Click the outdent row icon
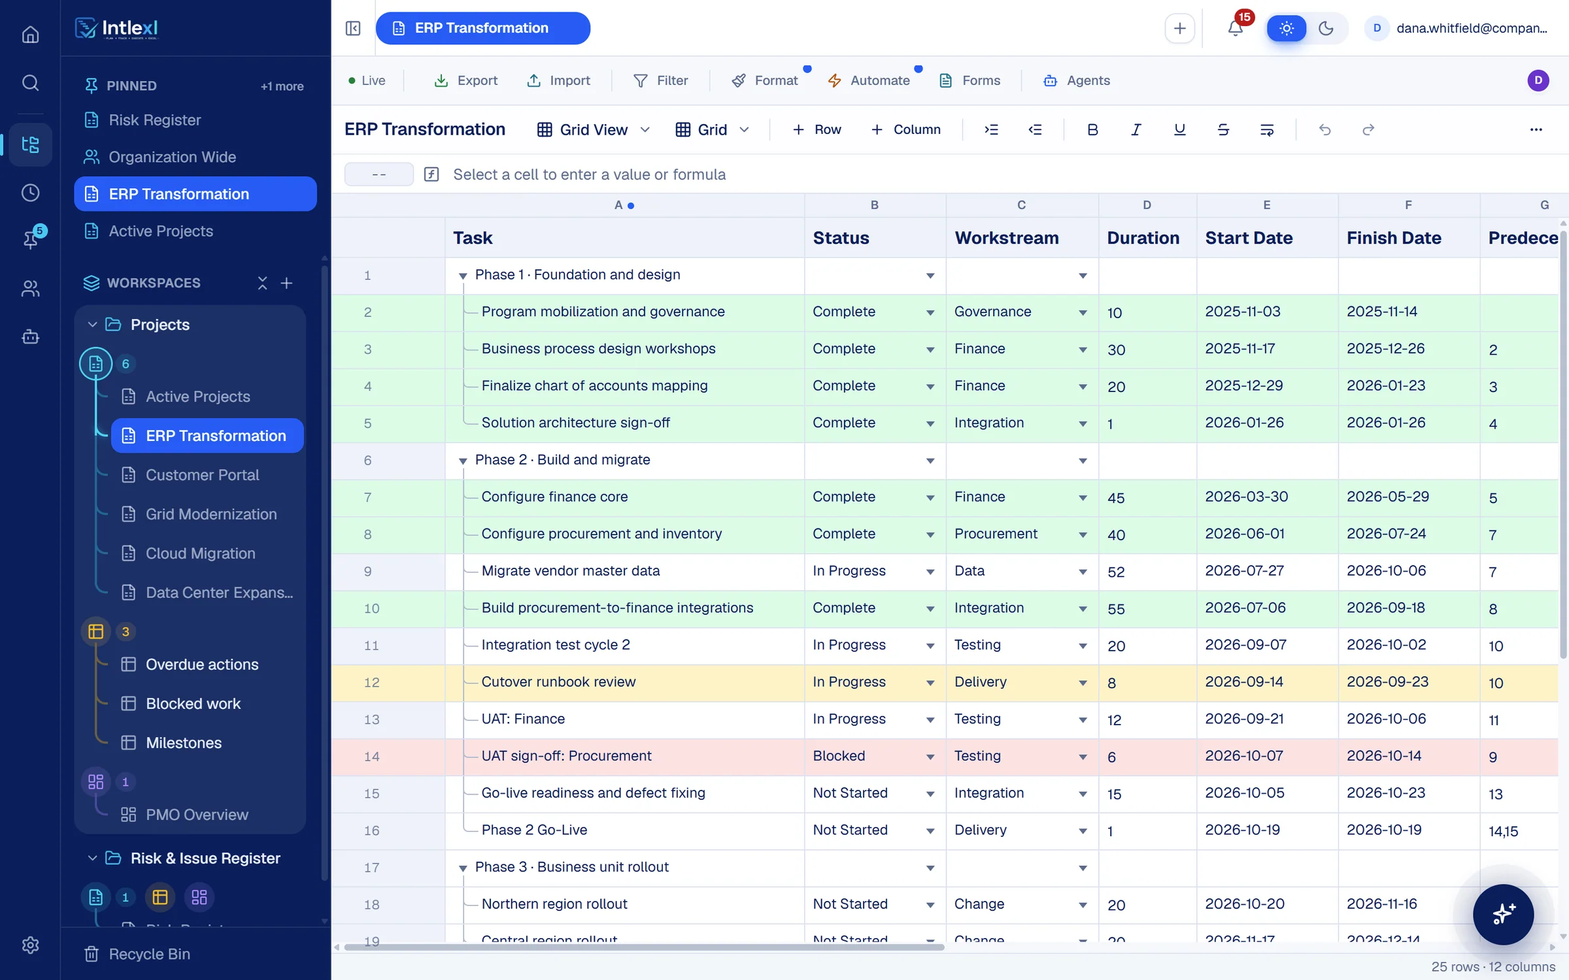 coord(1035,129)
